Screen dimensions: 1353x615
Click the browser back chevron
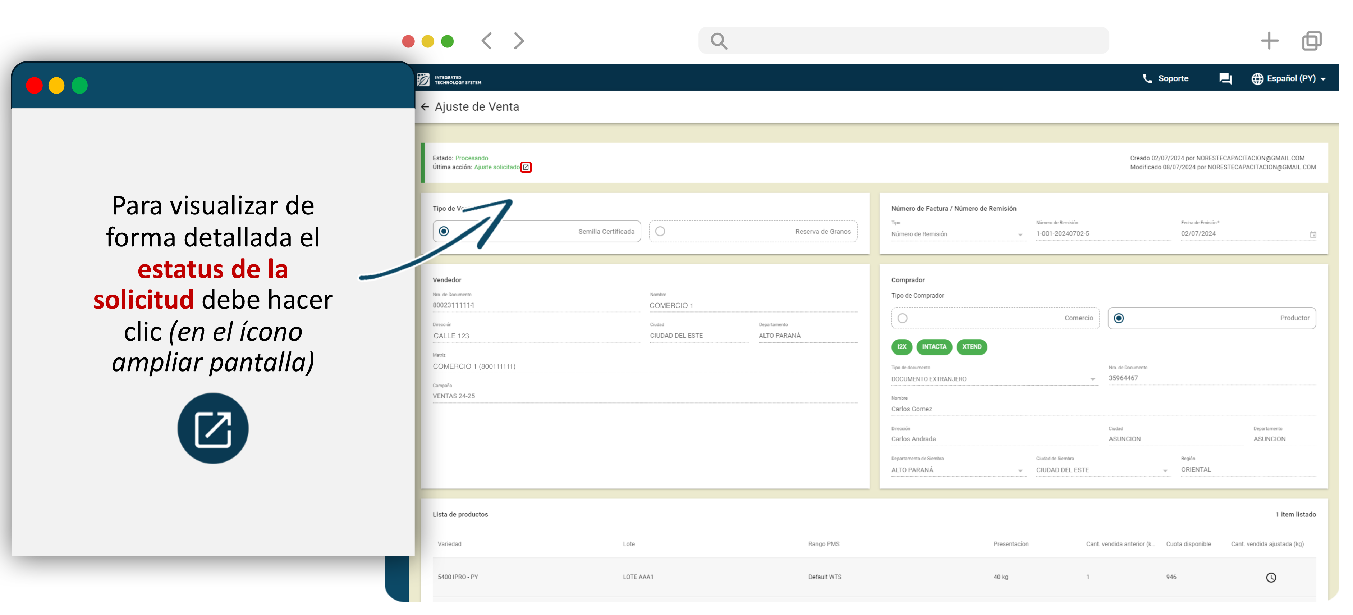pos(487,41)
